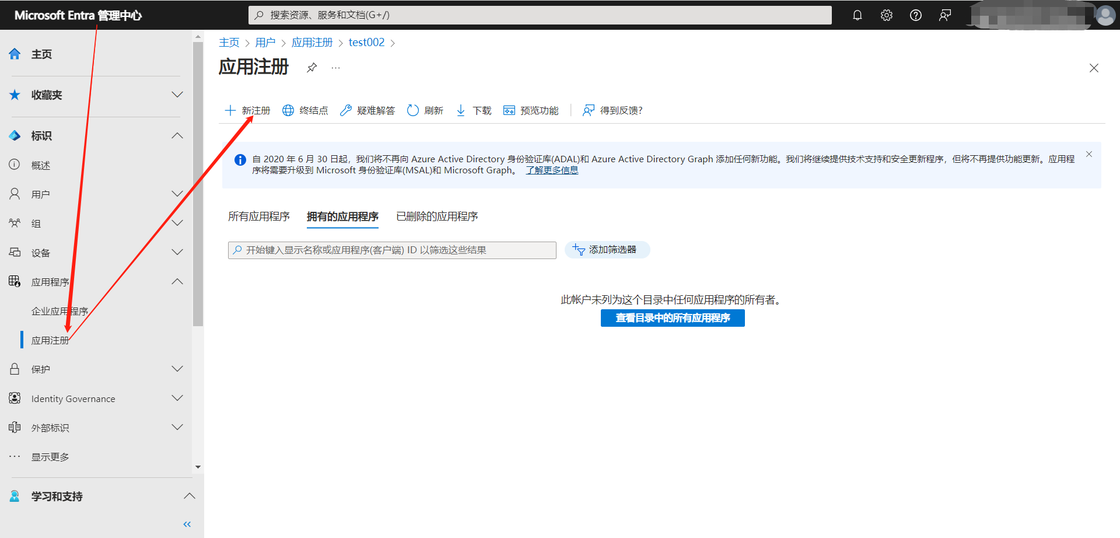Image resolution: width=1120 pixels, height=538 pixels.
Task: Click the application name search filter box
Action: (x=391, y=250)
